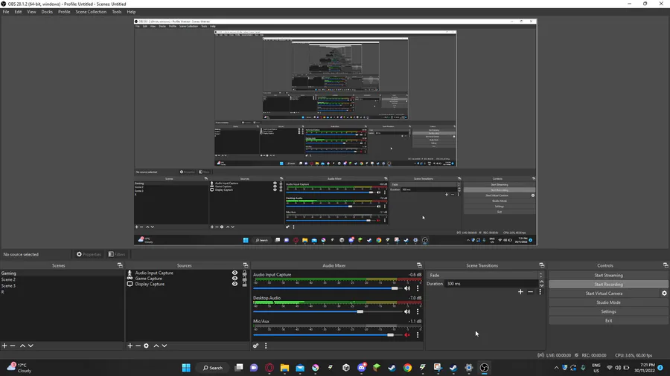Open Audio Input Capture three-dot mixer menu
Viewport: 670px width, 376px height.
418,288
